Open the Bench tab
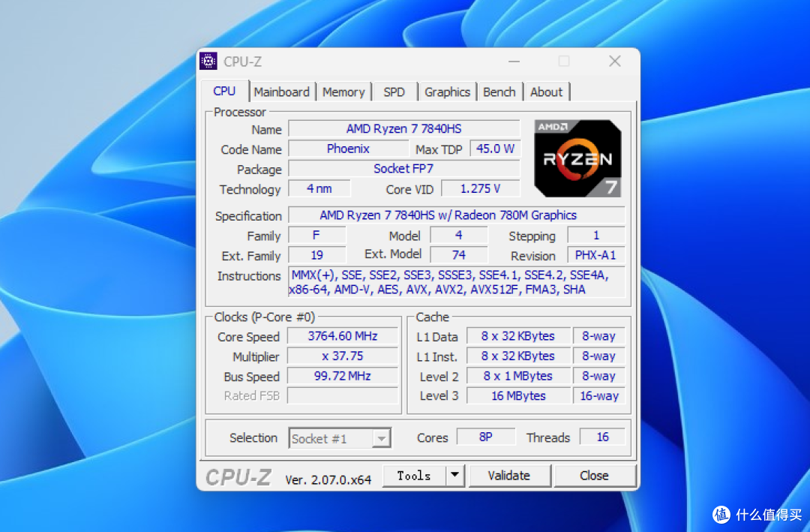Viewport: 810px width, 532px height. [499, 92]
